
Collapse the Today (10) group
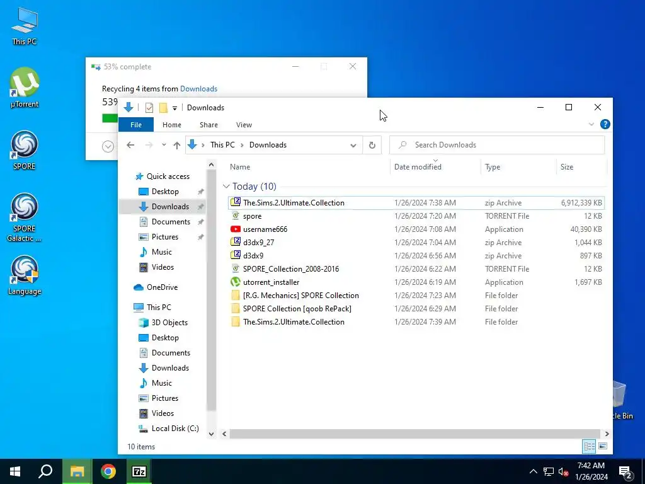pos(226,187)
